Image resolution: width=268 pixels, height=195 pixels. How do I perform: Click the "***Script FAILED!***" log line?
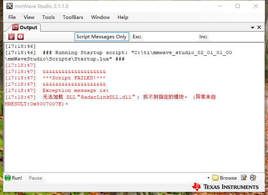(74, 78)
